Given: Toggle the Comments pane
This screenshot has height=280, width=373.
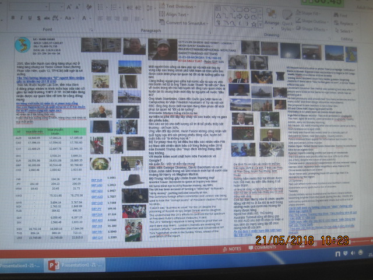Looking at the screenshot, I should click(262, 247).
